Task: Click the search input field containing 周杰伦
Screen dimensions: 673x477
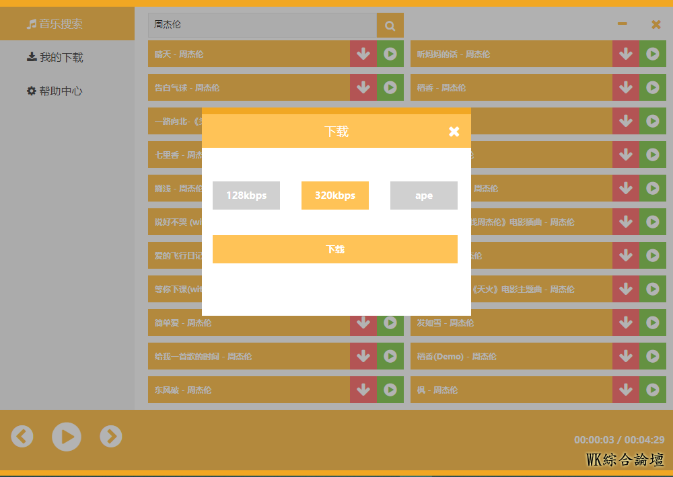Action: (262, 25)
